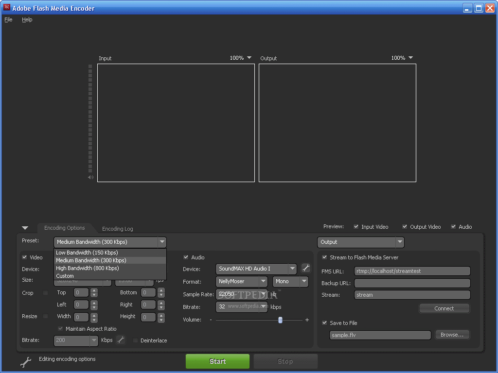Open the File menu
The height and width of the screenshot is (373, 498).
pos(8,19)
